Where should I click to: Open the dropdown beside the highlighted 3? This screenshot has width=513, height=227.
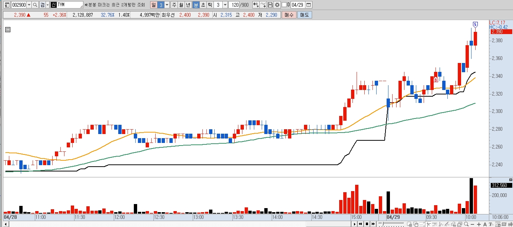point(167,5)
